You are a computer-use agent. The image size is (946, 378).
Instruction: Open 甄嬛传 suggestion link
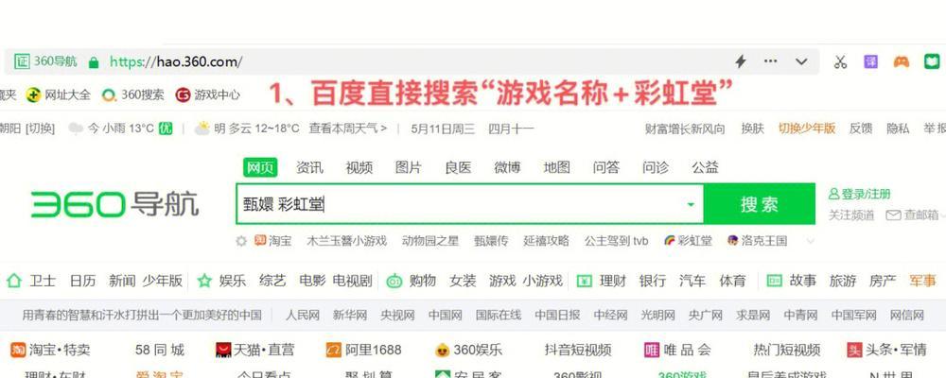tap(491, 241)
